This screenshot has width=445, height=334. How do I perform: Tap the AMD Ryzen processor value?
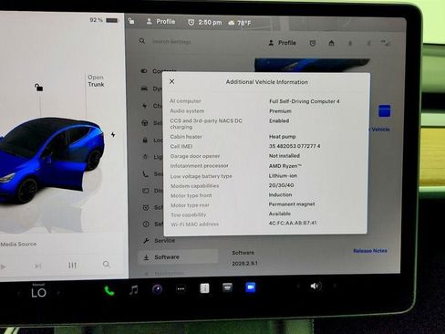coord(285,166)
